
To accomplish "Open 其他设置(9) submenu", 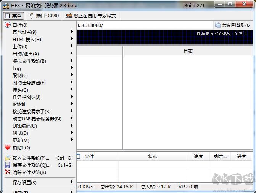I will tap(40, 32).
